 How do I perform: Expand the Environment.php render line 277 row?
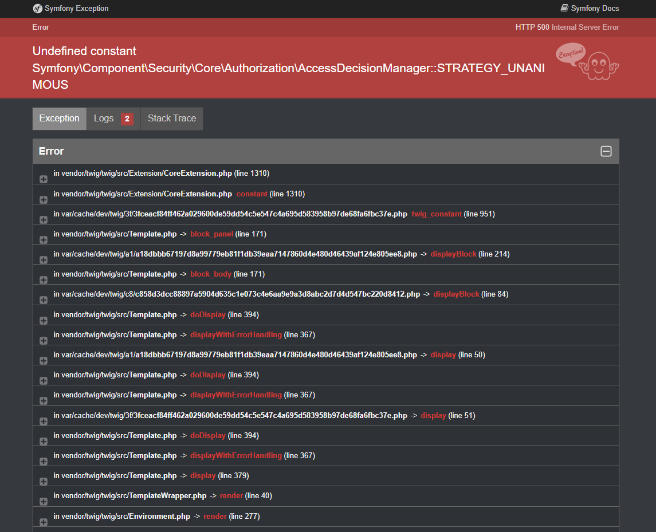tap(44, 522)
